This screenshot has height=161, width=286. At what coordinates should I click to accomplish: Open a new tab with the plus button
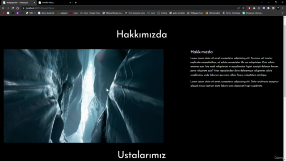(76, 3)
